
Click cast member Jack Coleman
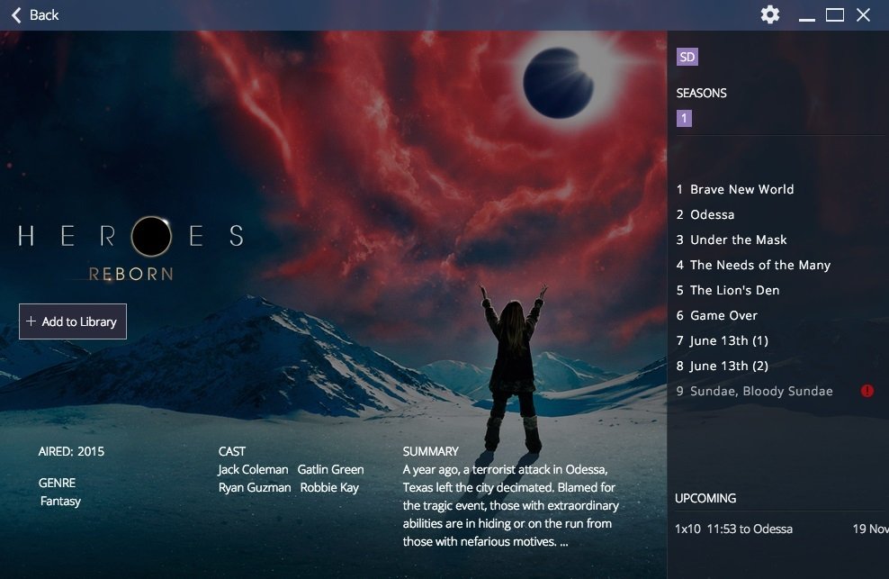(x=253, y=469)
